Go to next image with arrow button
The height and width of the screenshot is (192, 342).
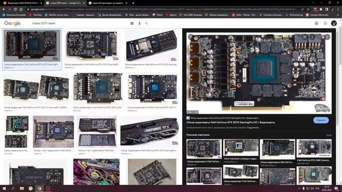tap(327, 37)
